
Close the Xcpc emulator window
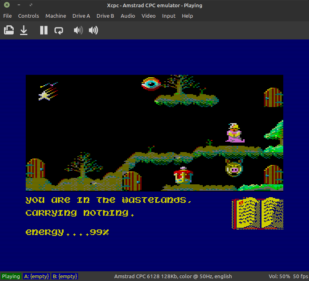(7, 5)
